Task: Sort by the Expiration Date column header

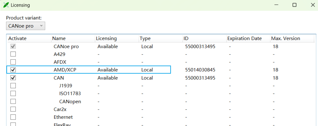Action: click(248, 39)
